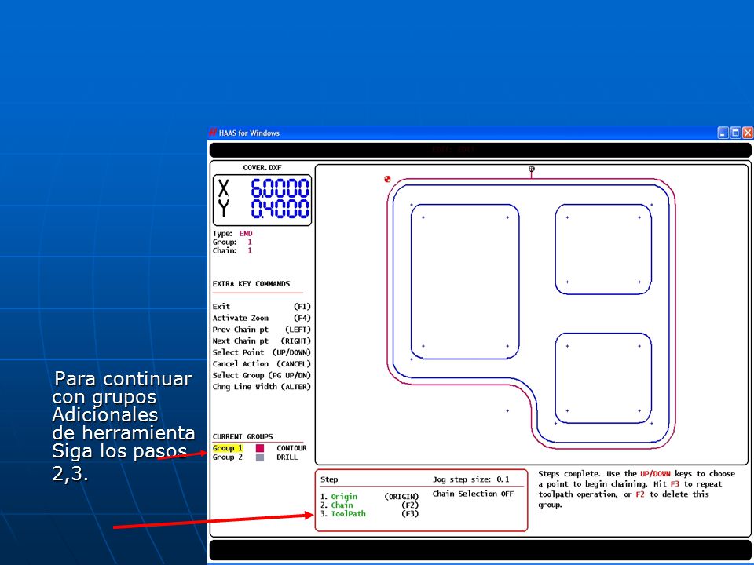Click the crosshair start point atop the contour

click(x=532, y=169)
